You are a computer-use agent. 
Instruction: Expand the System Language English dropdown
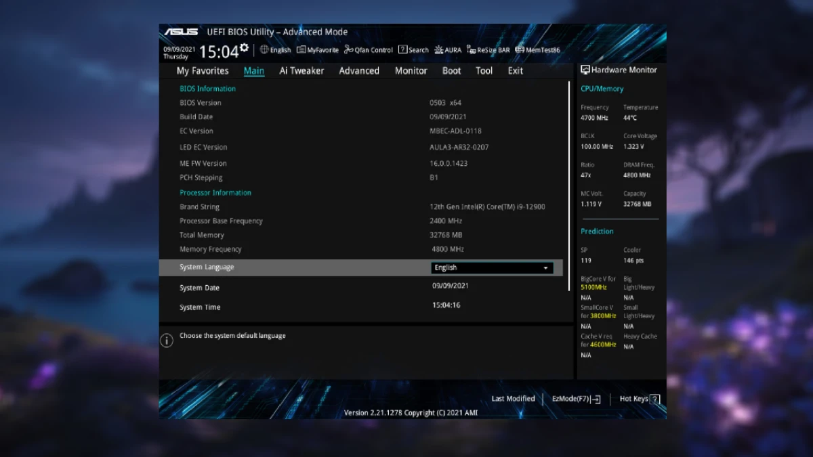(x=492, y=267)
